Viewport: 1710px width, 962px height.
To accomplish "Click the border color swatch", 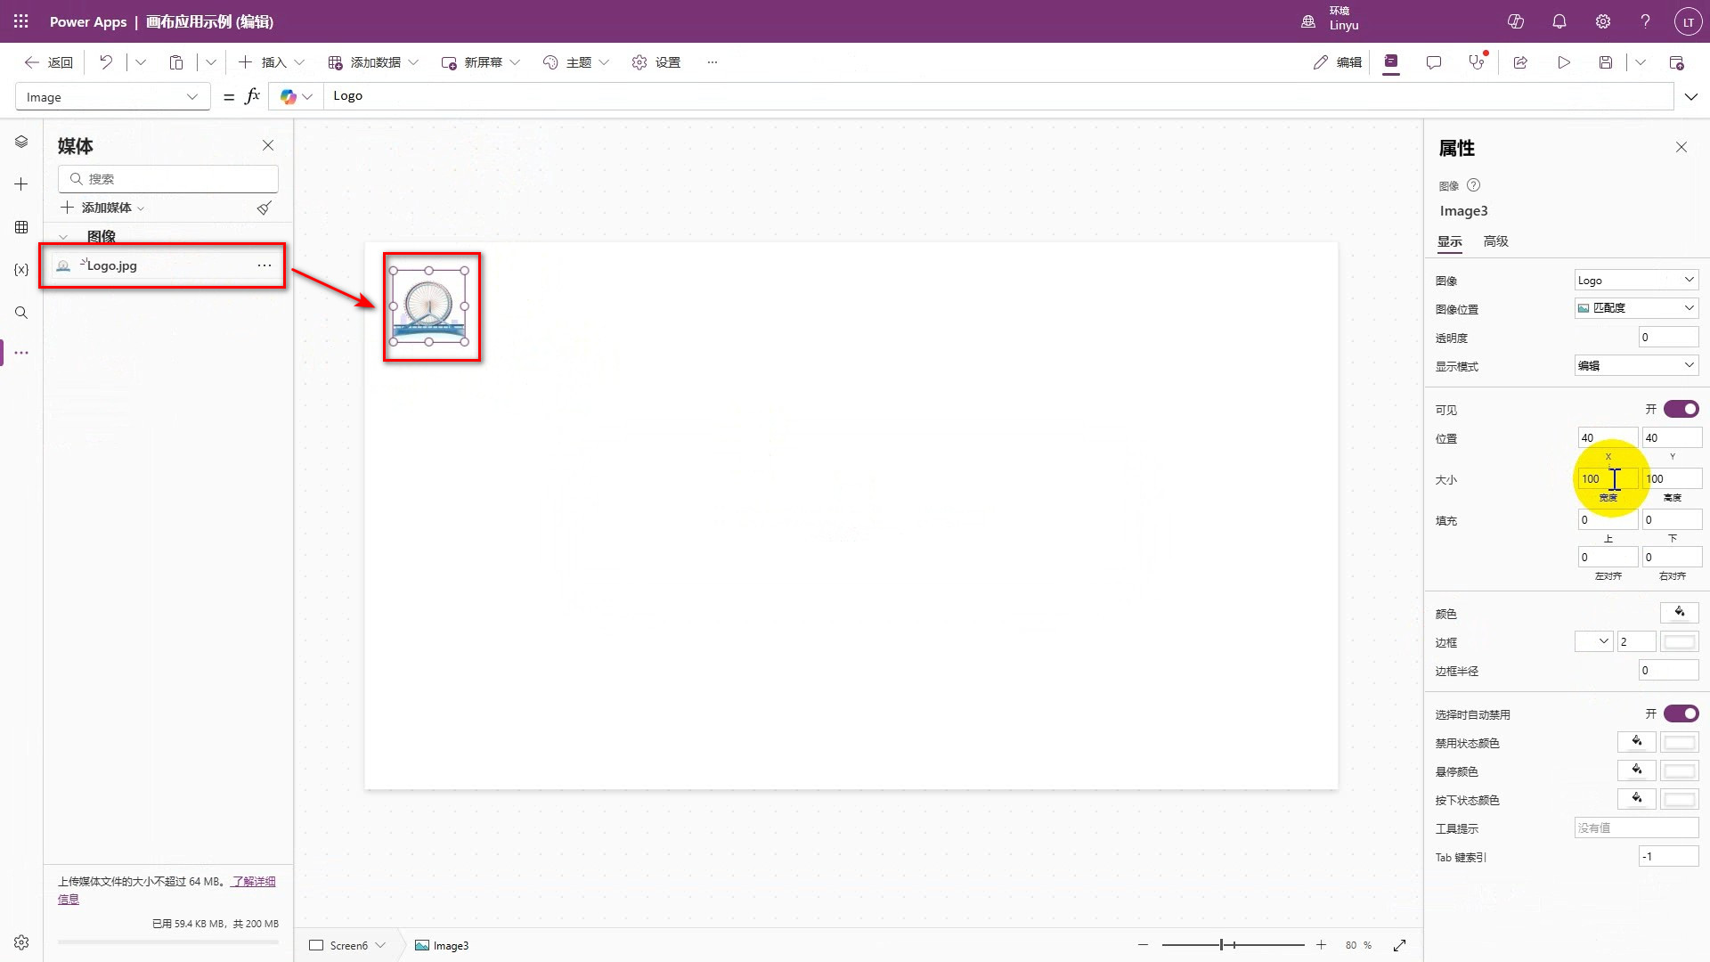I will coord(1679,641).
